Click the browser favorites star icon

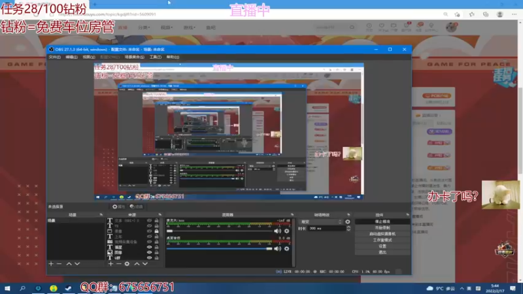[x=471, y=14]
